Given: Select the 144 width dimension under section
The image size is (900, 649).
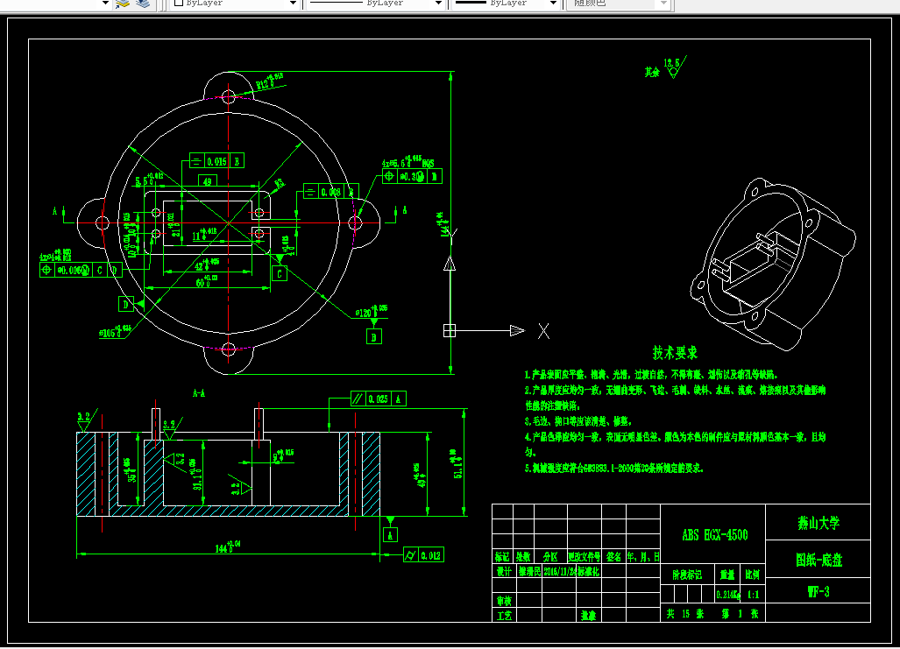Looking at the screenshot, I should click(227, 547).
